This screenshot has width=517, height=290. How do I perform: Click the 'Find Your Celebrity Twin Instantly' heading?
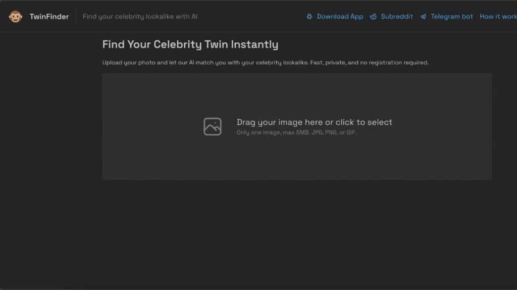point(190,44)
